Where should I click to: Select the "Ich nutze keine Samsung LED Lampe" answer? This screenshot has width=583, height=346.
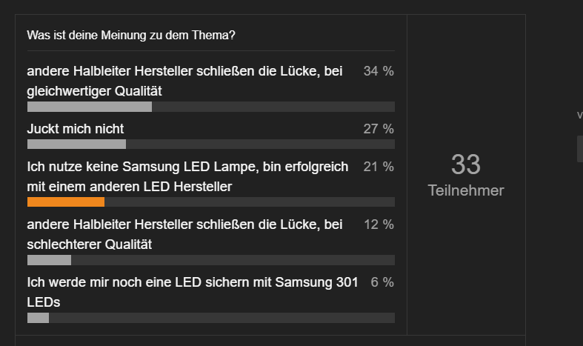187,176
